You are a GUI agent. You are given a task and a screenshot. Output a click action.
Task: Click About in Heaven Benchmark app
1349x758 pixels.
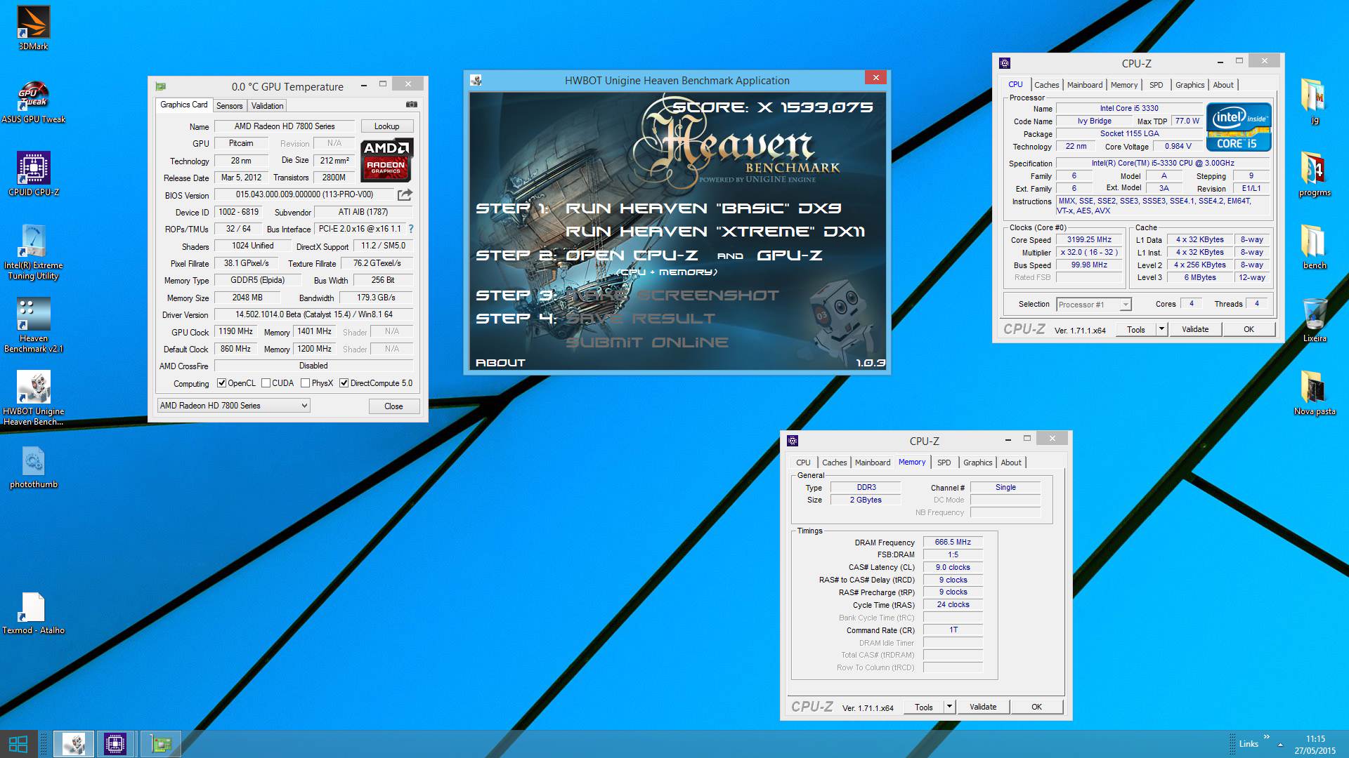(500, 363)
